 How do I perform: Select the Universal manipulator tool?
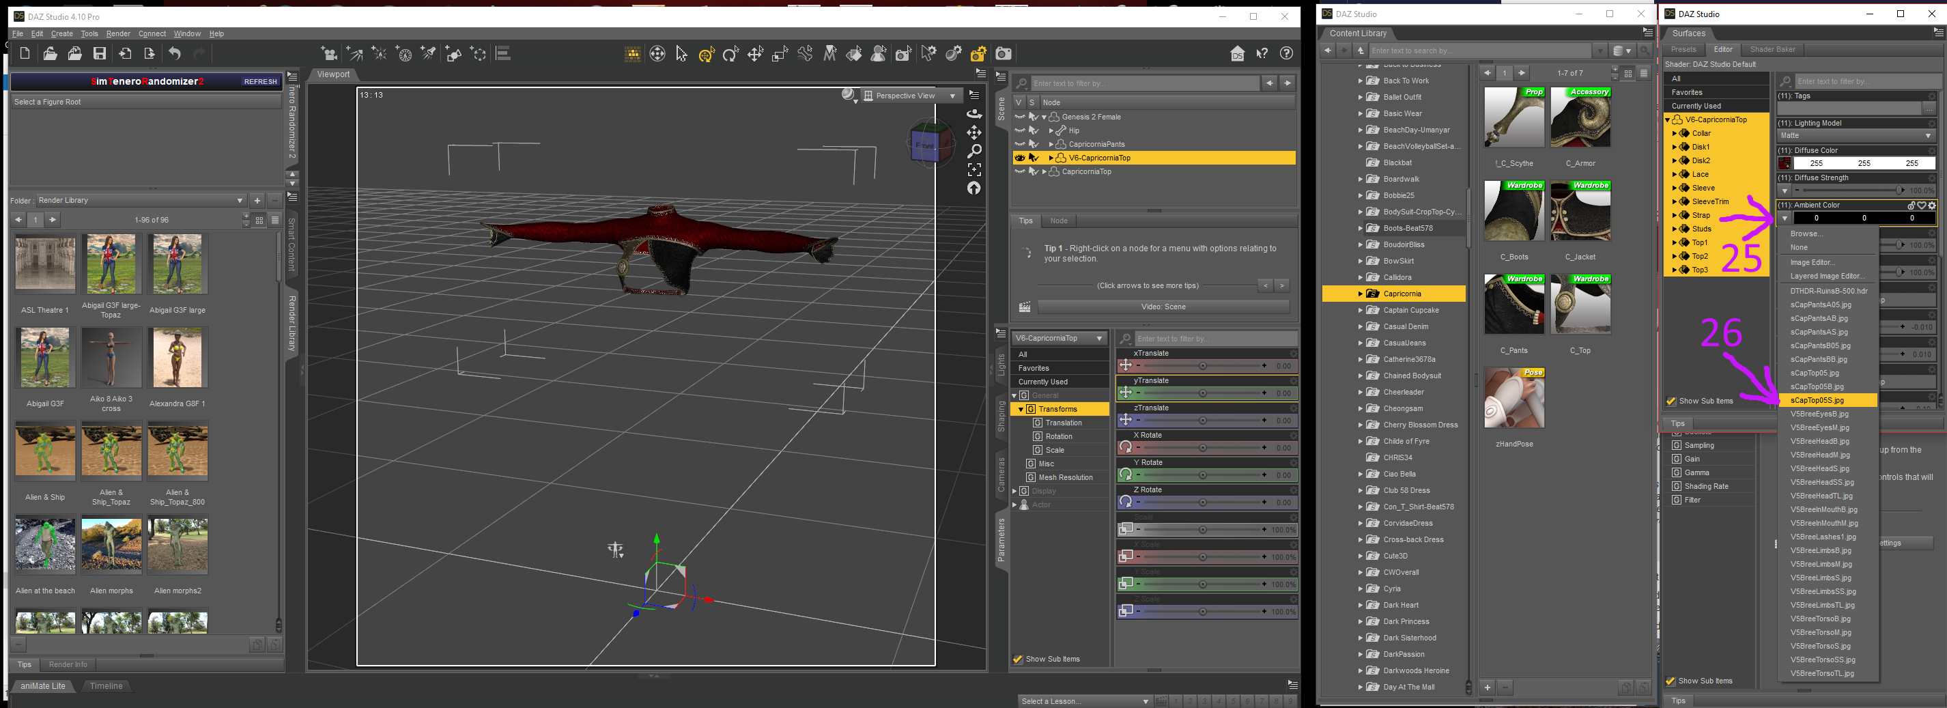tap(706, 54)
